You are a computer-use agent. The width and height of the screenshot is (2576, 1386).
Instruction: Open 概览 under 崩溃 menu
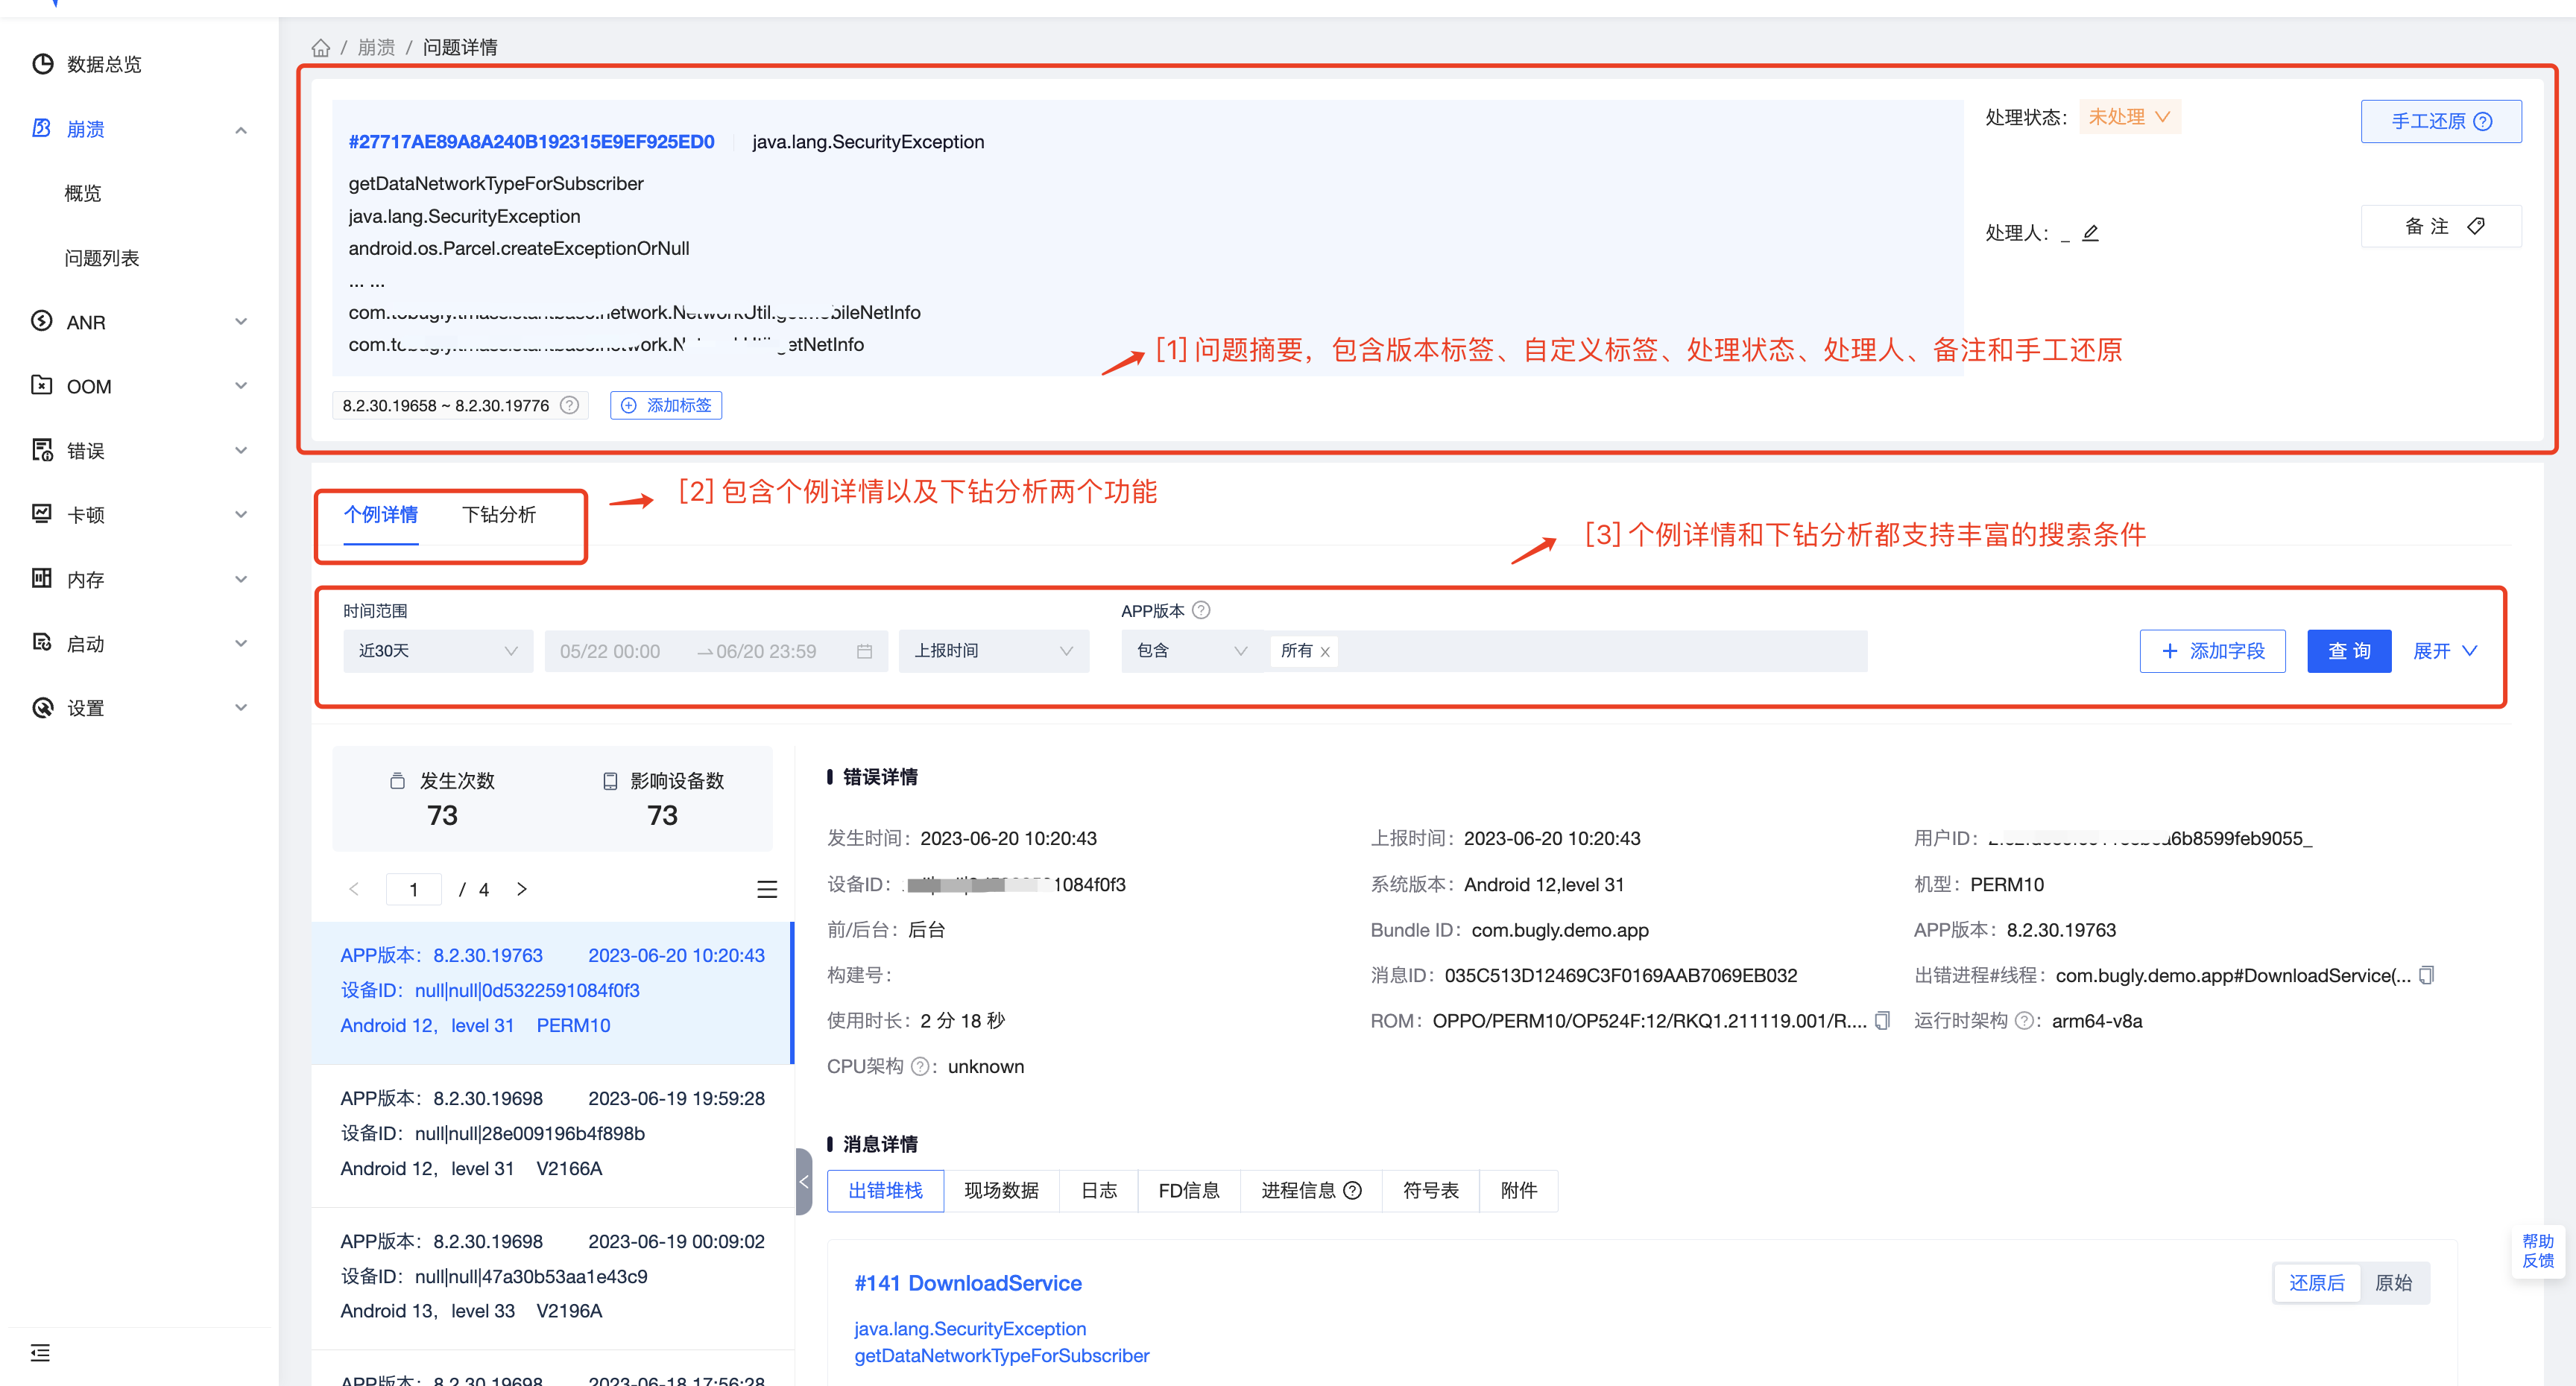coord(83,193)
